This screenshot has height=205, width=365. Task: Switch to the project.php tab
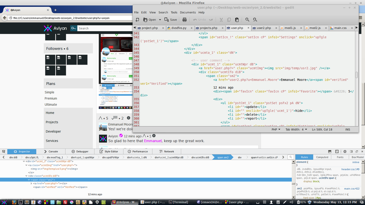click(150, 28)
